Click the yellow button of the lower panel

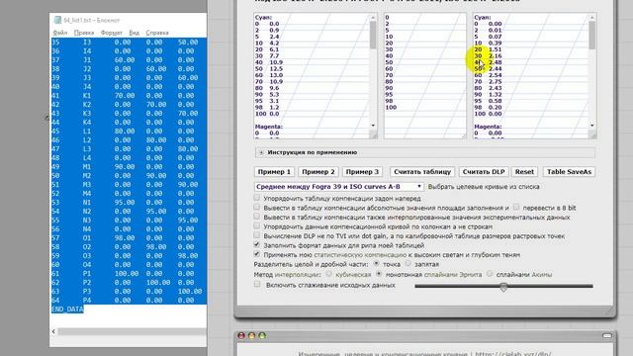[252, 335]
